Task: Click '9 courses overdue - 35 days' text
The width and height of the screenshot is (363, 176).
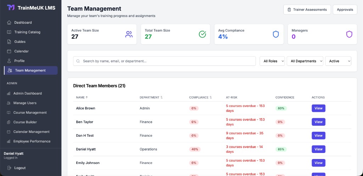Action: click(245, 136)
